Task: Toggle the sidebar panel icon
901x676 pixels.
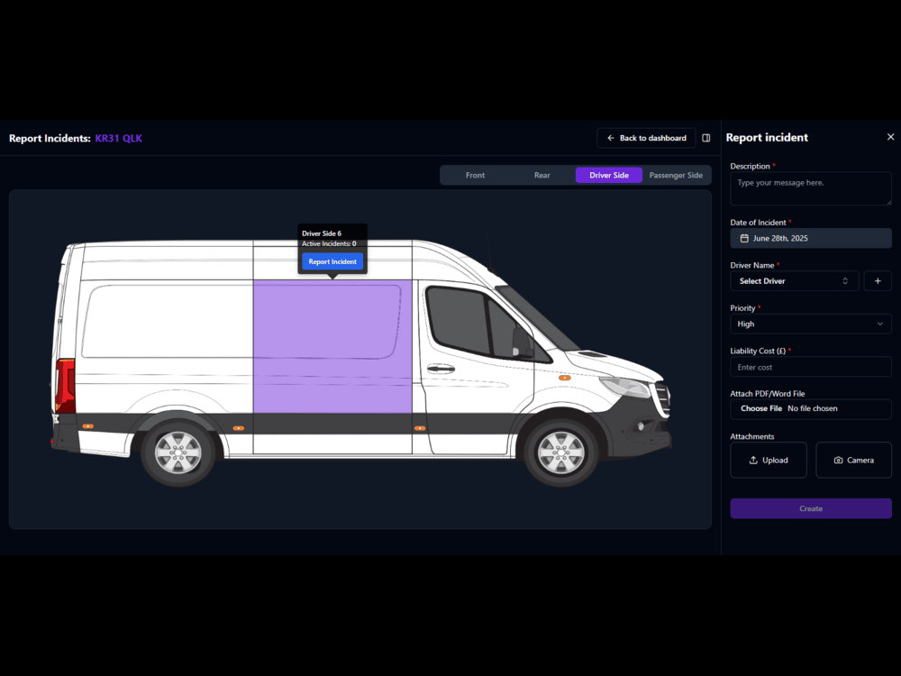Action: coord(706,138)
